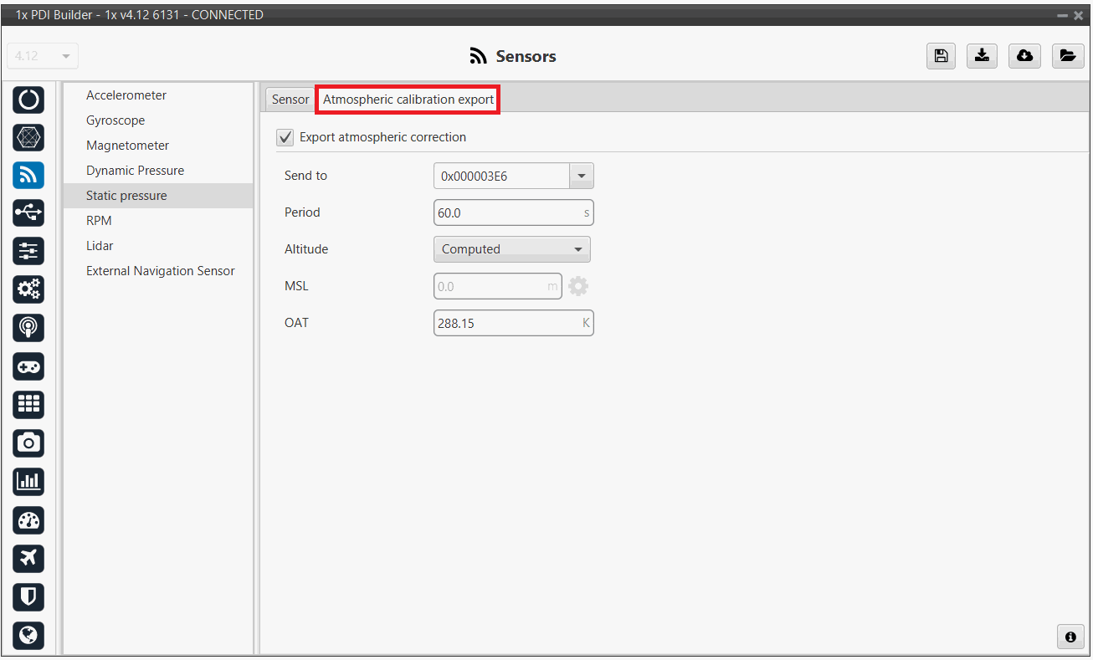Open the gauge dashboard sidebar icon
The height and width of the screenshot is (660, 1093).
[28, 519]
